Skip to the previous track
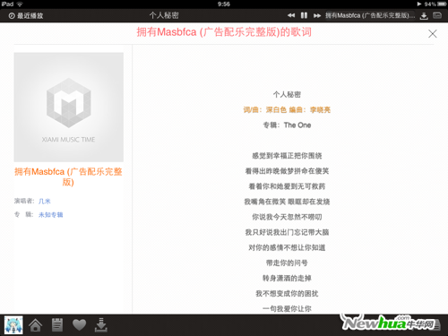Viewport: 448px width, 336px height. (291, 15)
